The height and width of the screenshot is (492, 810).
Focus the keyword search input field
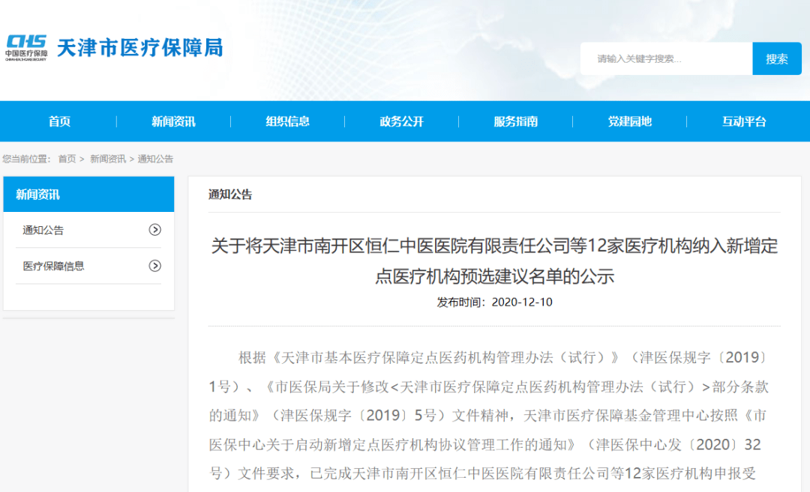click(x=667, y=59)
